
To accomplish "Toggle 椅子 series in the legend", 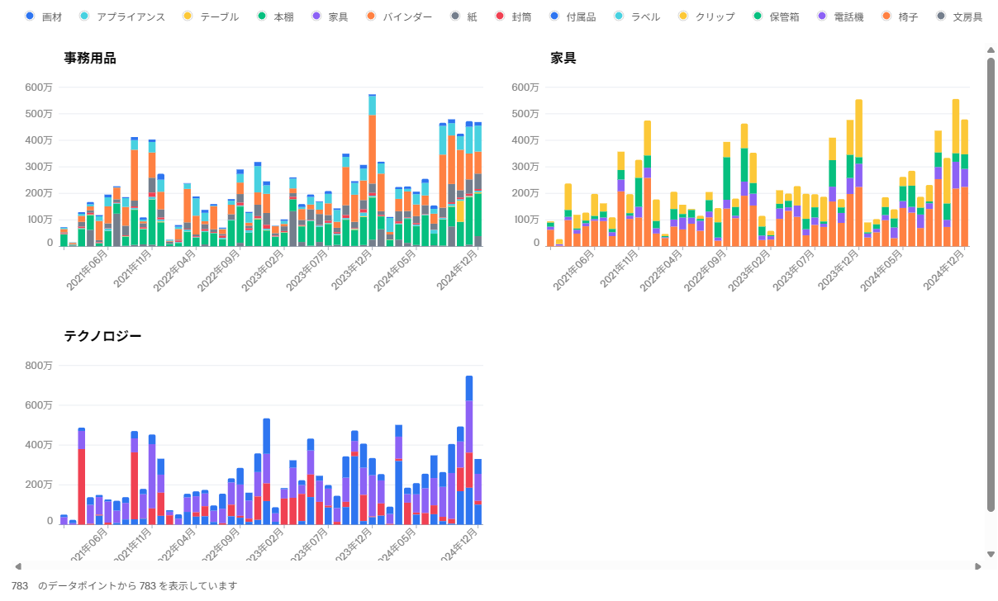I will [886, 17].
